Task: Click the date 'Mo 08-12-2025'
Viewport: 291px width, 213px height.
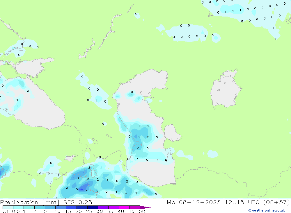Action: pyautogui.click(x=194, y=202)
